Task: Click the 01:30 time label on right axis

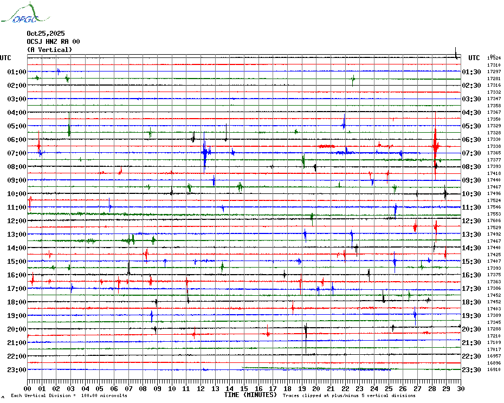Action: tap(471, 71)
